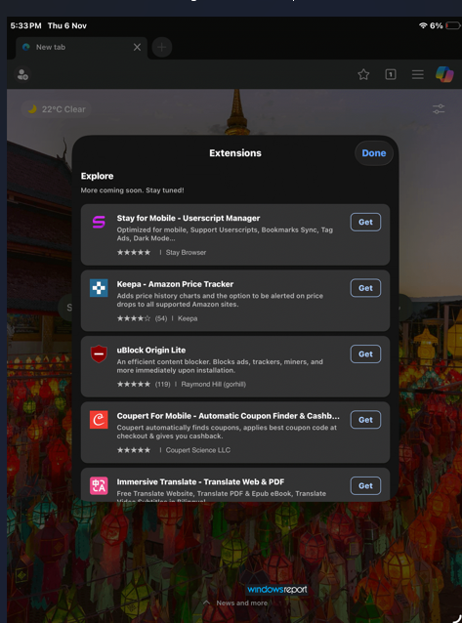462x623 pixels.
Task: Click the uBlock rating count (119)
Action: click(162, 384)
